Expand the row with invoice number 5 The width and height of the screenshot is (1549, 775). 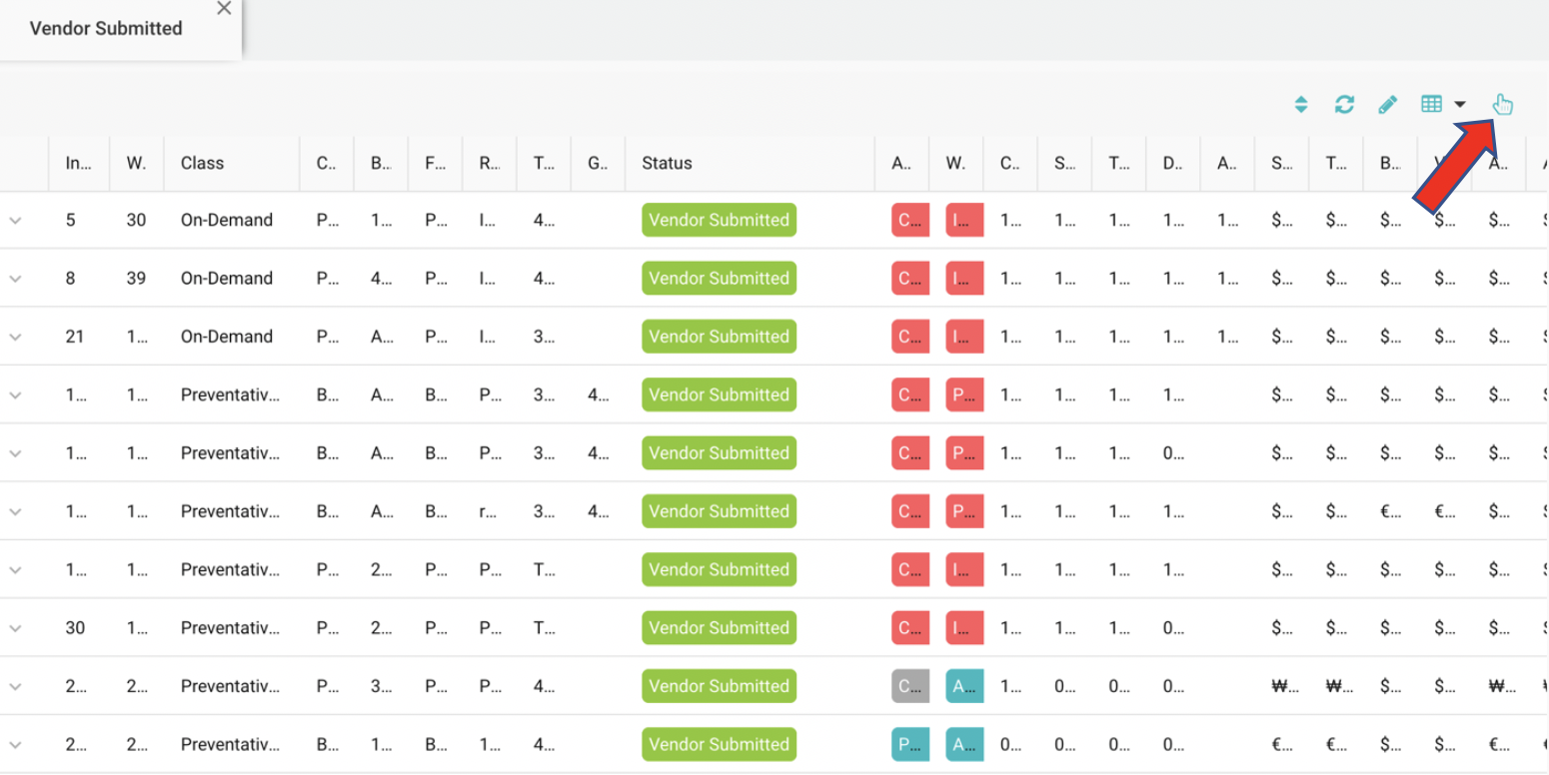(15, 221)
